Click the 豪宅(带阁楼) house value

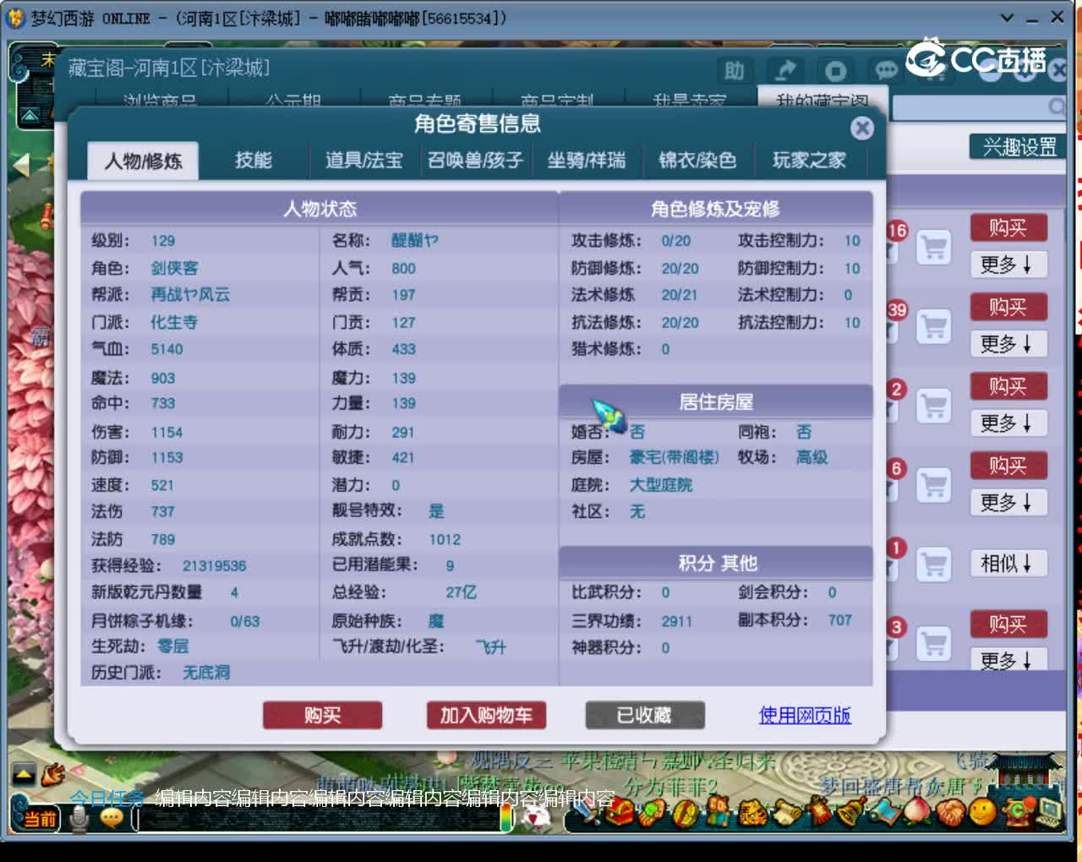674,457
